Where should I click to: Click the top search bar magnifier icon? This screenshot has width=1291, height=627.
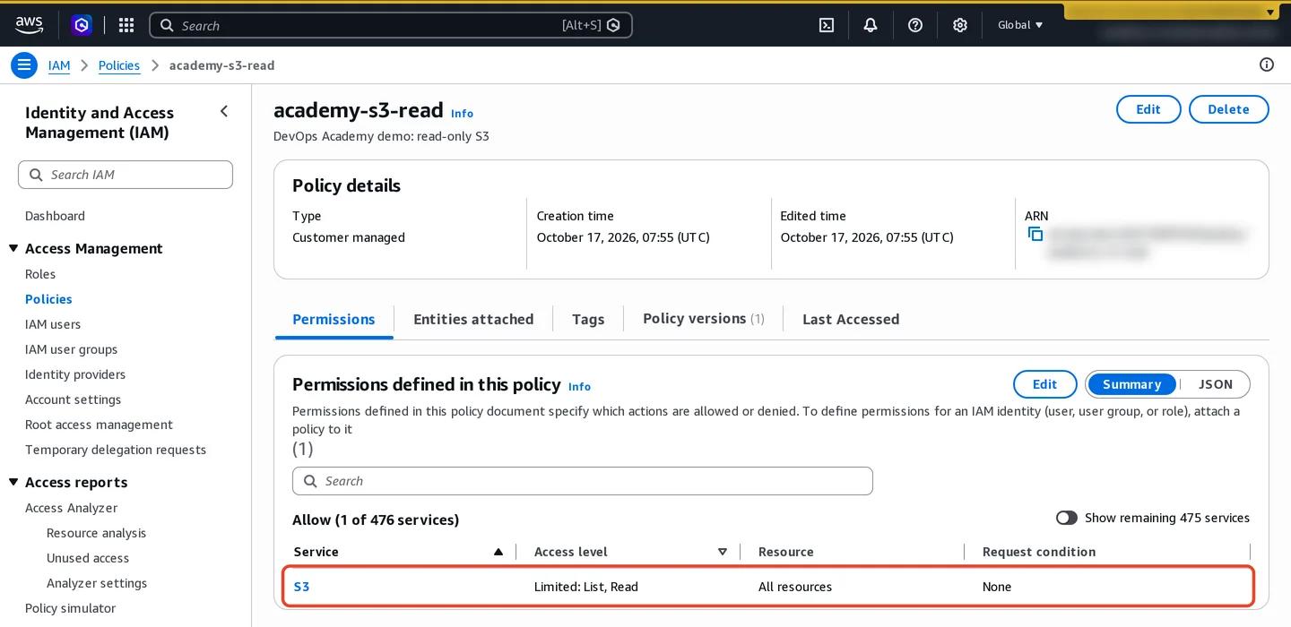point(167,25)
